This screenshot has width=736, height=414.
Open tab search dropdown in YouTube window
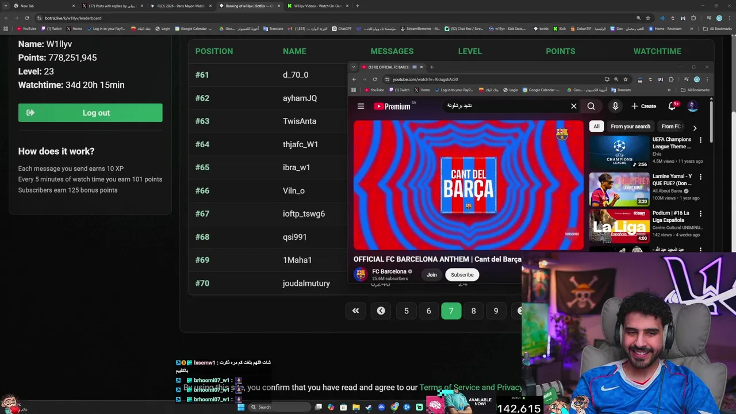coord(354,67)
